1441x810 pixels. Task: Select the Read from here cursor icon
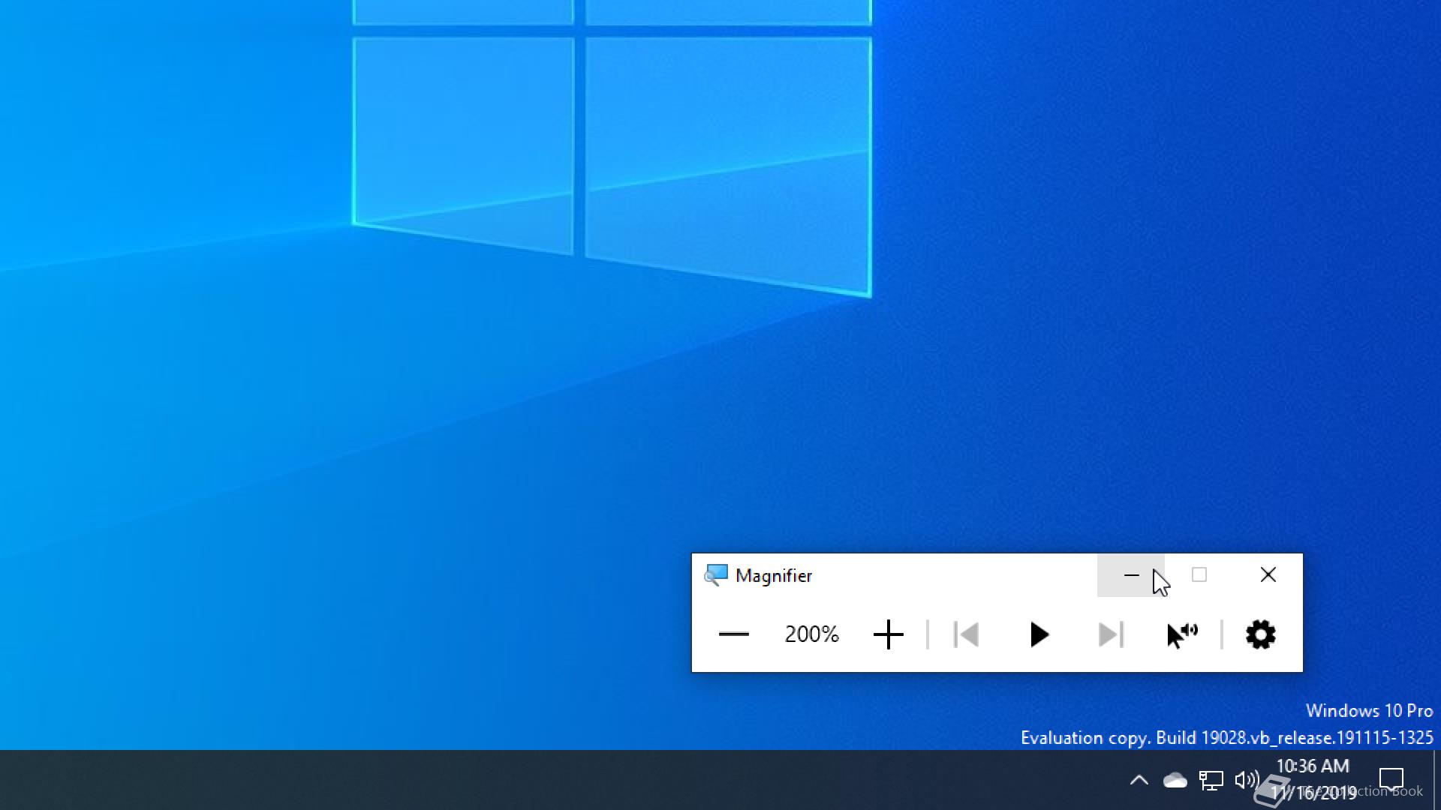tap(1182, 634)
